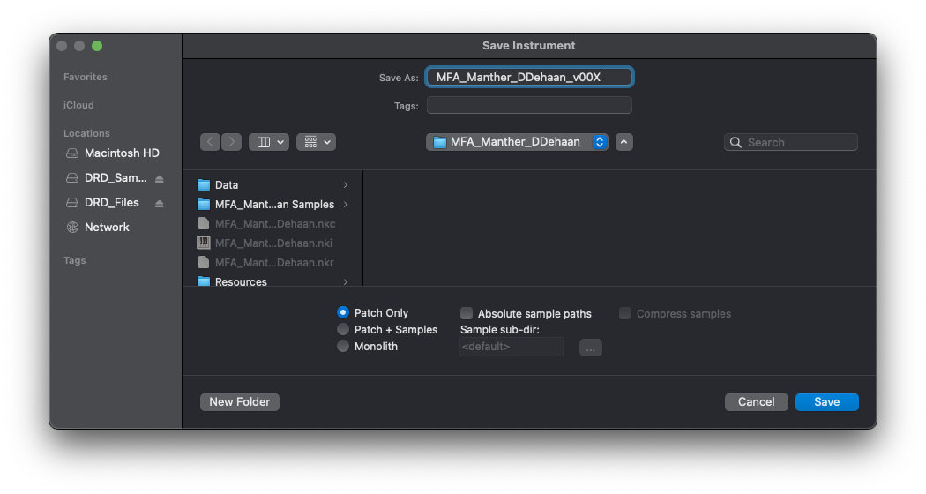Image resolution: width=926 pixels, height=494 pixels.
Task: Click the forward navigation arrow
Action: pyautogui.click(x=232, y=142)
